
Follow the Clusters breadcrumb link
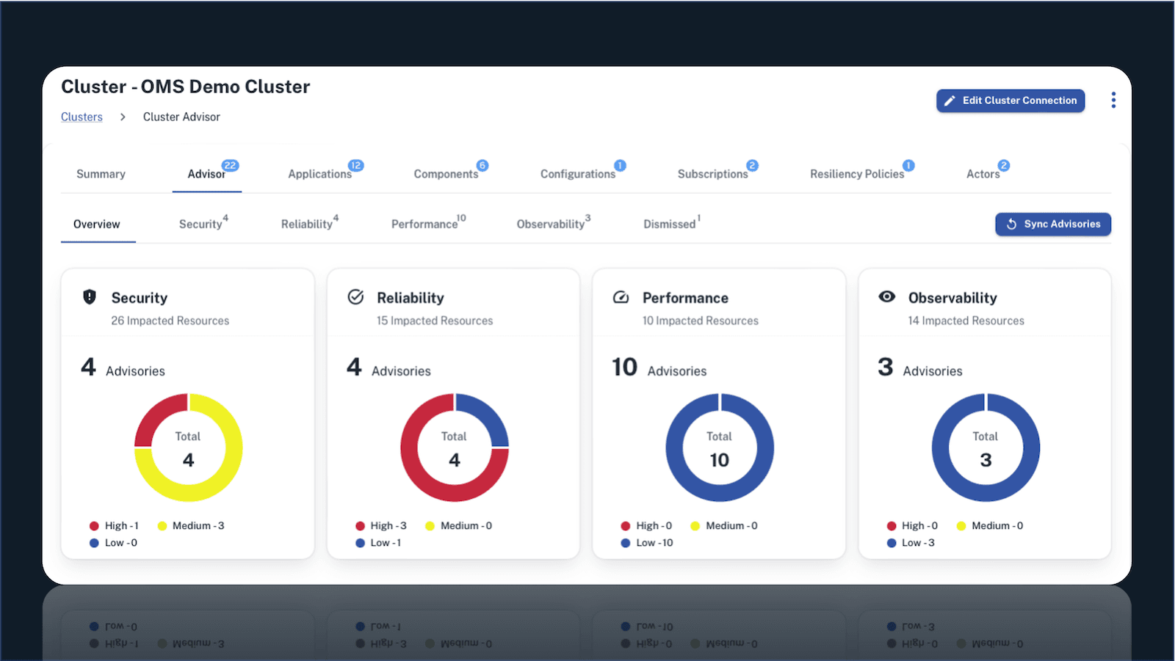click(82, 117)
